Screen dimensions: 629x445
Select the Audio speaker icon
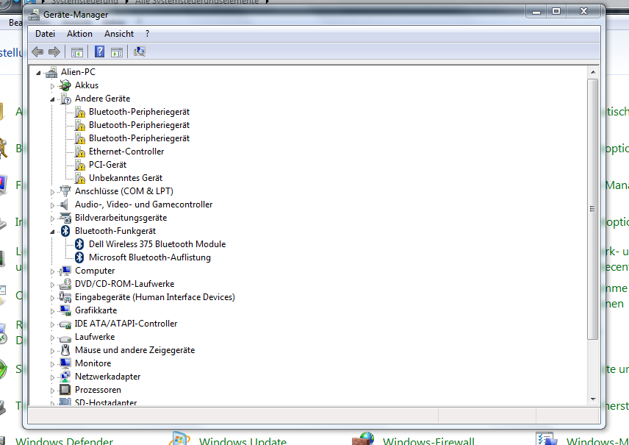pos(64,204)
